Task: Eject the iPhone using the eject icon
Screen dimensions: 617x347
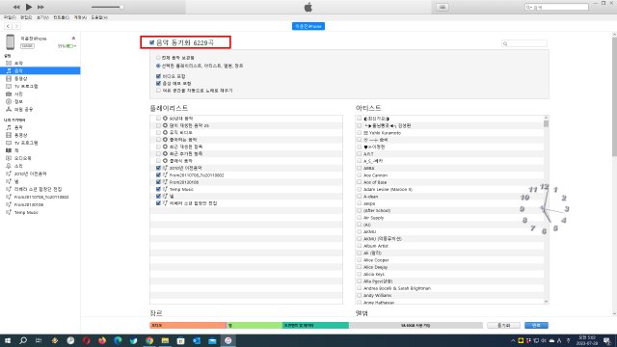Action: 73,39
